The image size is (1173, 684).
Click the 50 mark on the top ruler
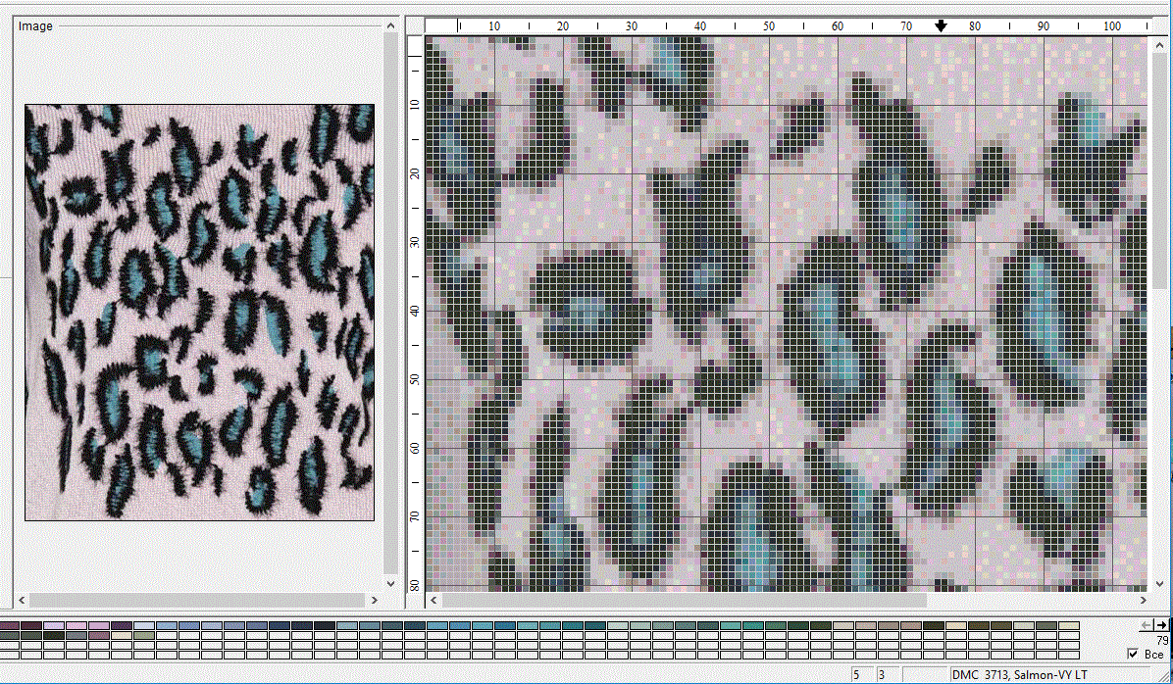[x=769, y=26]
